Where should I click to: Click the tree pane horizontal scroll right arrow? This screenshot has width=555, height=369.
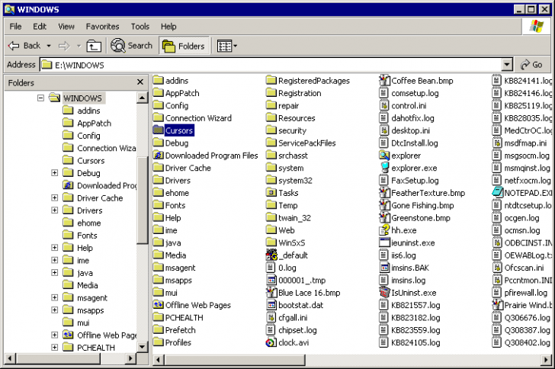click(x=130, y=358)
